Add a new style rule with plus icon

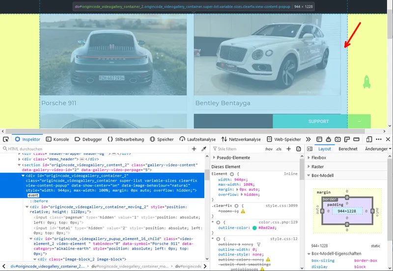pyautogui.click(x=289, y=149)
